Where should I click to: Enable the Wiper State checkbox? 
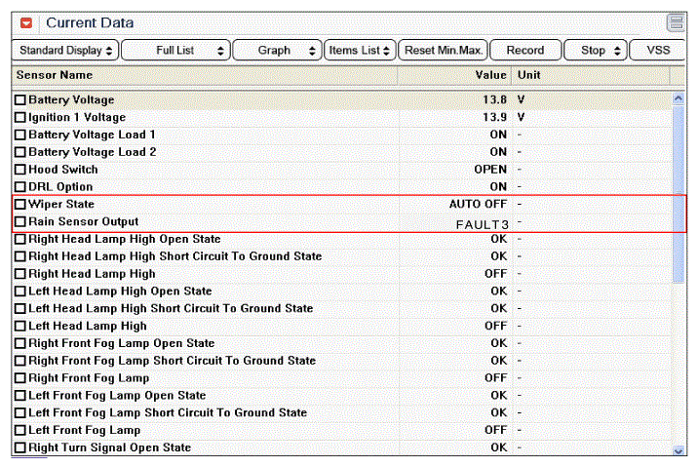(20, 205)
